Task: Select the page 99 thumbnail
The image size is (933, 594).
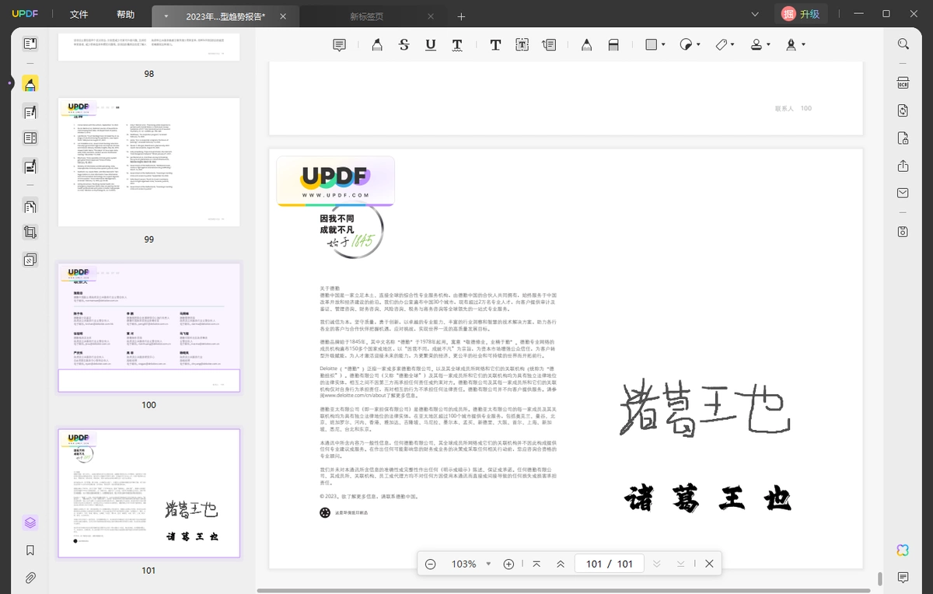Action: pyautogui.click(x=149, y=162)
